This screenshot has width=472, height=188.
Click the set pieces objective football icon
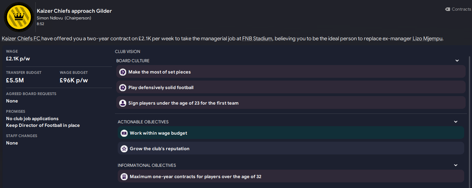[123, 72]
